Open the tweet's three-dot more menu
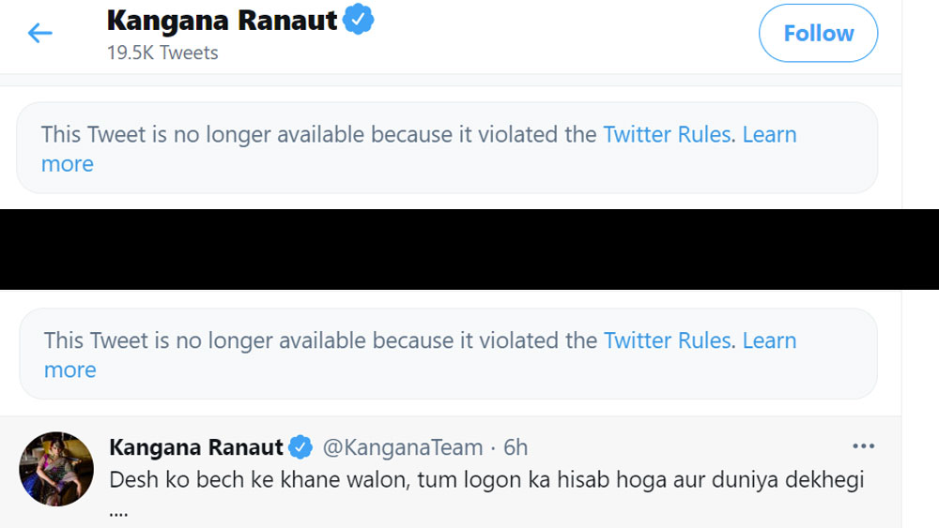Viewport: 939px width, 528px height. (863, 446)
